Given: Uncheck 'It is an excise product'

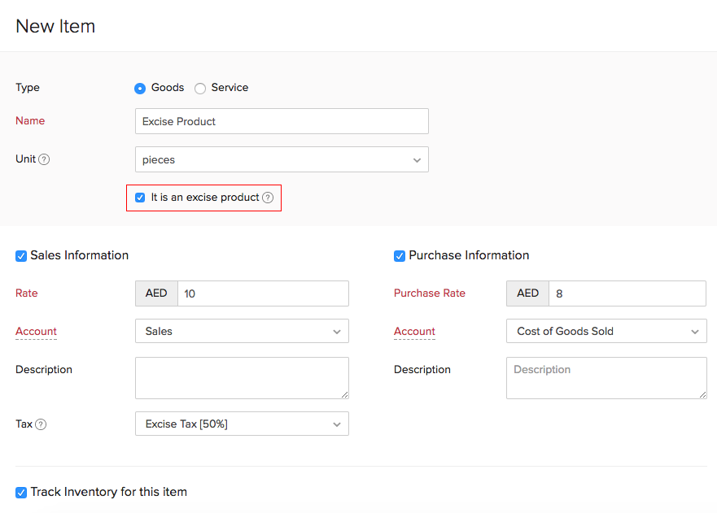Looking at the screenshot, I should pyautogui.click(x=140, y=198).
